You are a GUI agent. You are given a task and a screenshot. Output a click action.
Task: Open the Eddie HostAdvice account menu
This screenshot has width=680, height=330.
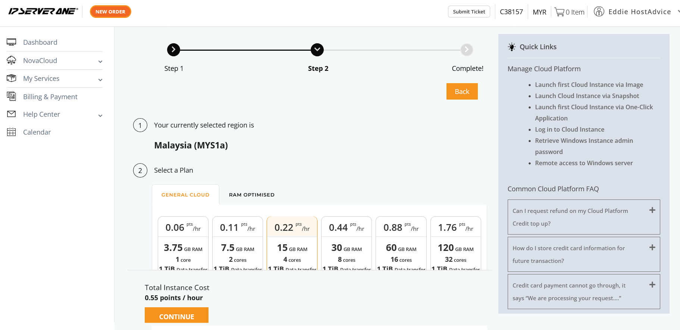point(639,12)
